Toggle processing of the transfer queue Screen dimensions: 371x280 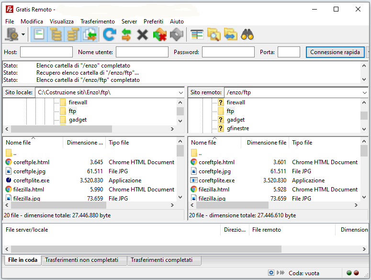tap(126, 34)
